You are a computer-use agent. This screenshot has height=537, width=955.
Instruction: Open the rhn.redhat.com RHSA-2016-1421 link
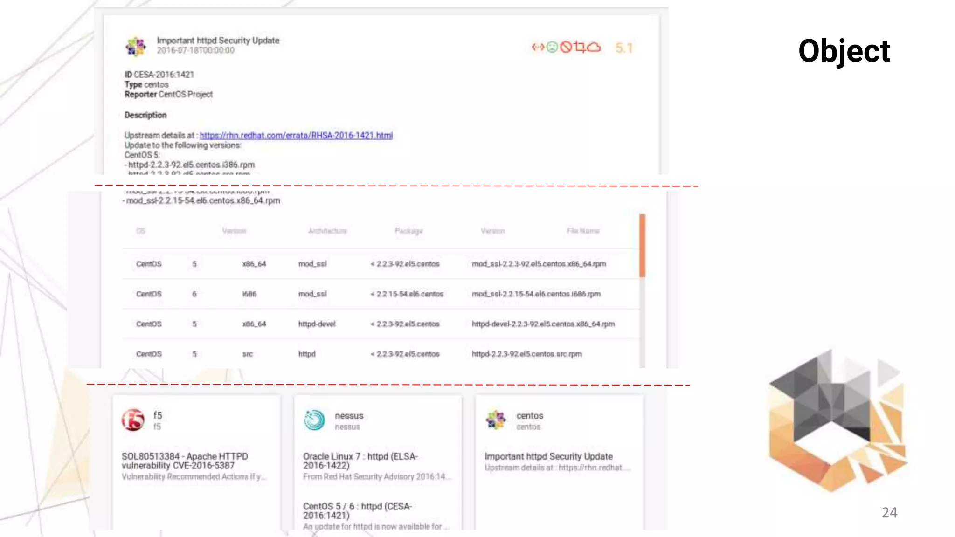[296, 135]
